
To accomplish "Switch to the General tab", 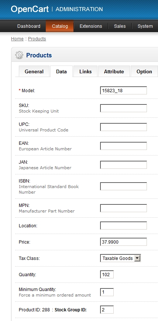I will pyautogui.click(x=34, y=71).
